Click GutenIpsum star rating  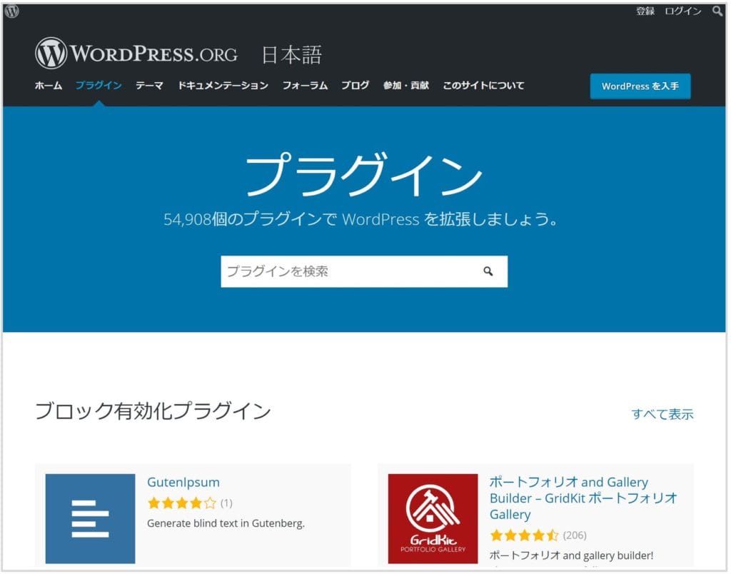tap(182, 503)
